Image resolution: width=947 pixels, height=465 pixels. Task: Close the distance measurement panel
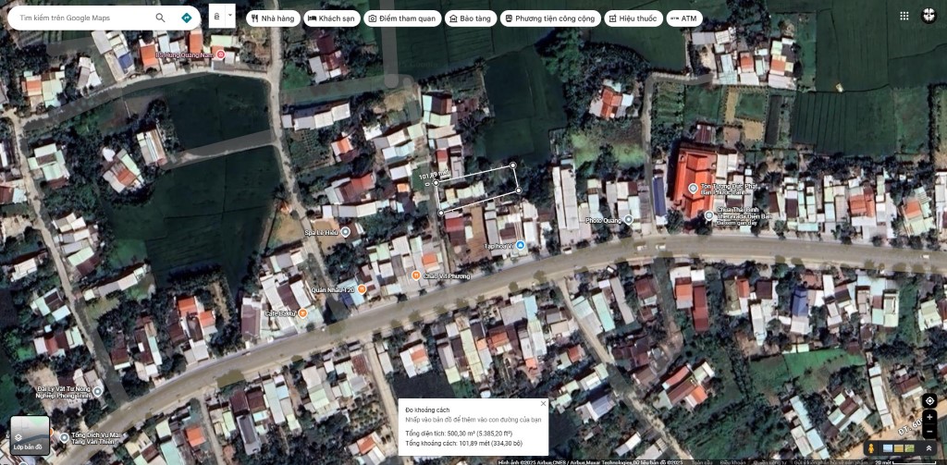pos(544,402)
